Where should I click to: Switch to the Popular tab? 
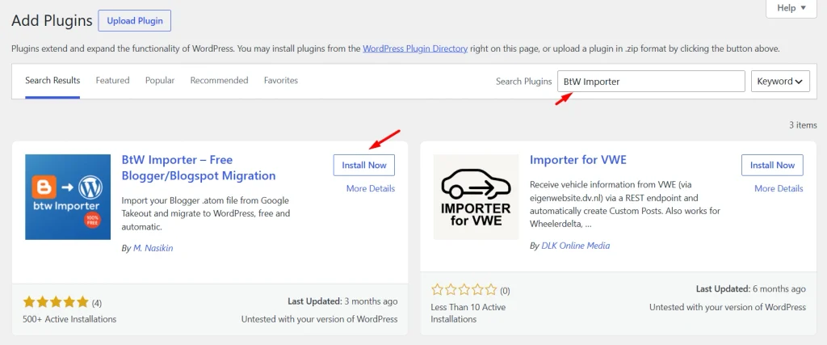tap(160, 81)
